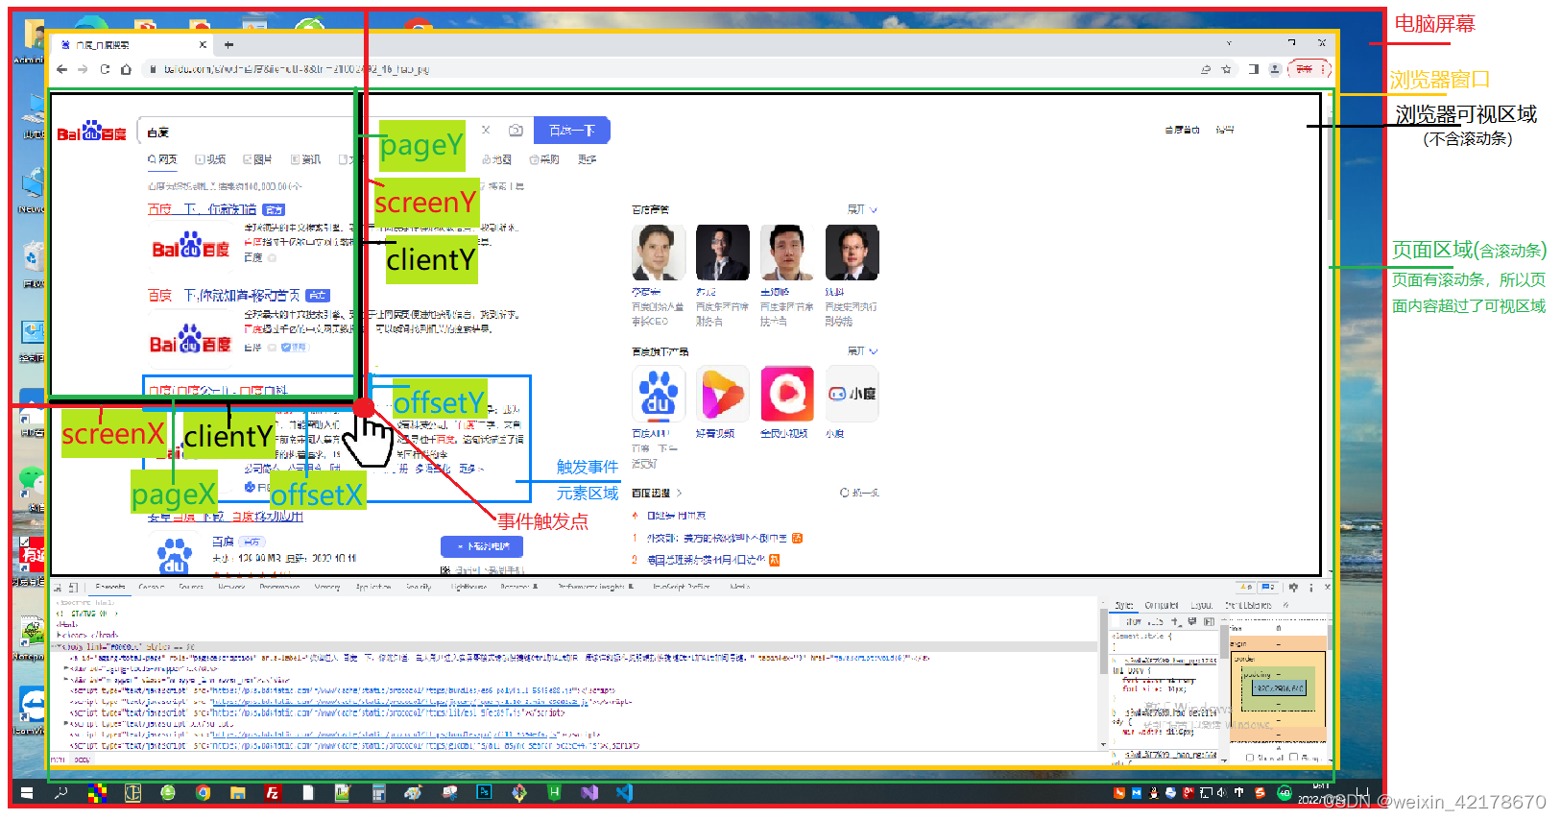Open DevTools Sources tab
The image size is (1561, 820).
point(191,587)
